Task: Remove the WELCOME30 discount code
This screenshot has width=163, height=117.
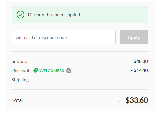Action: (x=69, y=71)
